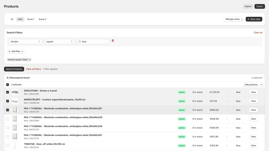Open thumbnail of PAX wardrobe SKU 49575379
The width and height of the screenshot is (269, 151).
point(15,110)
